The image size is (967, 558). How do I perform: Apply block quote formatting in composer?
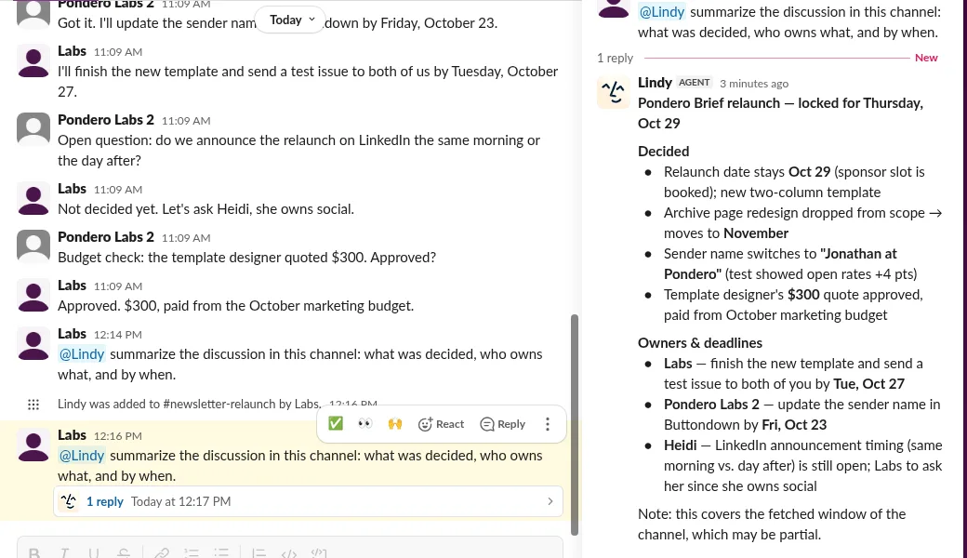pos(259,552)
